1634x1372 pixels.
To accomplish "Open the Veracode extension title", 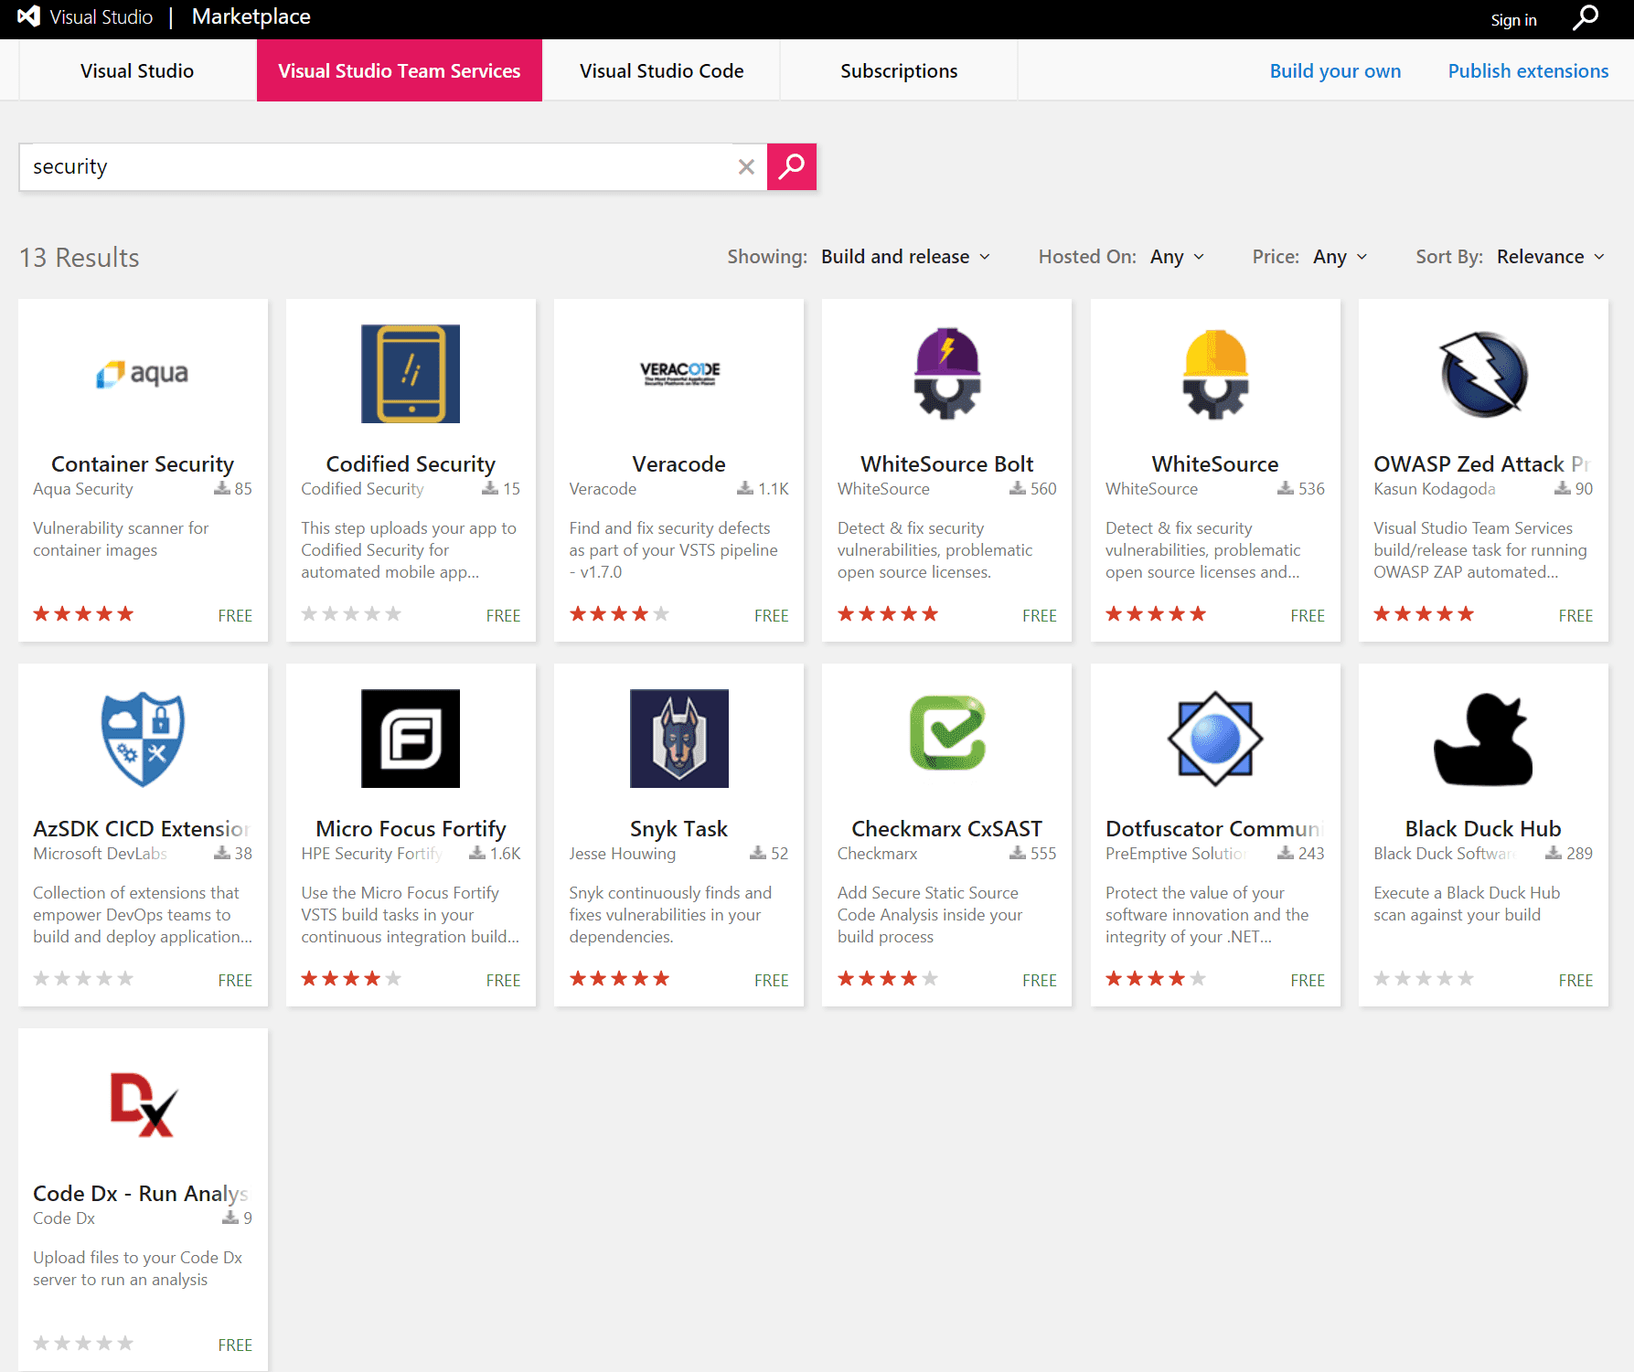I will pyautogui.click(x=679, y=463).
